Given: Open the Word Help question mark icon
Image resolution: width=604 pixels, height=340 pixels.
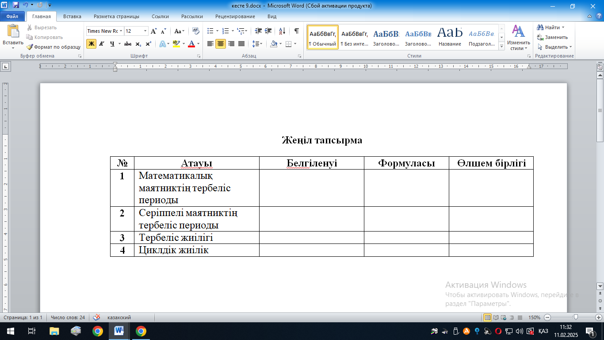Looking at the screenshot, I should point(599,17).
